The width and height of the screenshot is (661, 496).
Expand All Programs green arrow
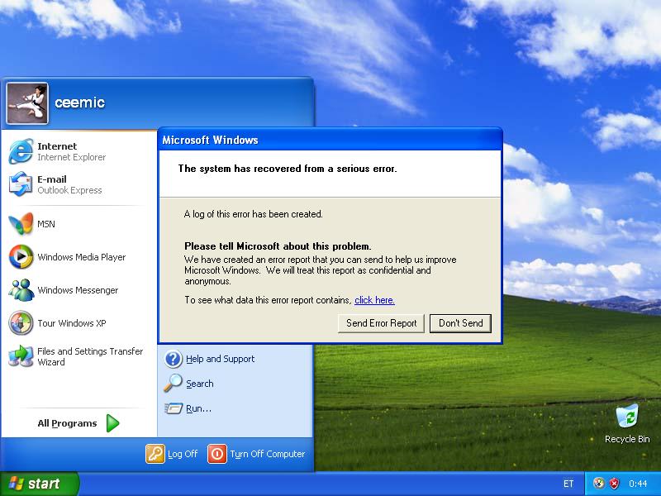click(112, 423)
